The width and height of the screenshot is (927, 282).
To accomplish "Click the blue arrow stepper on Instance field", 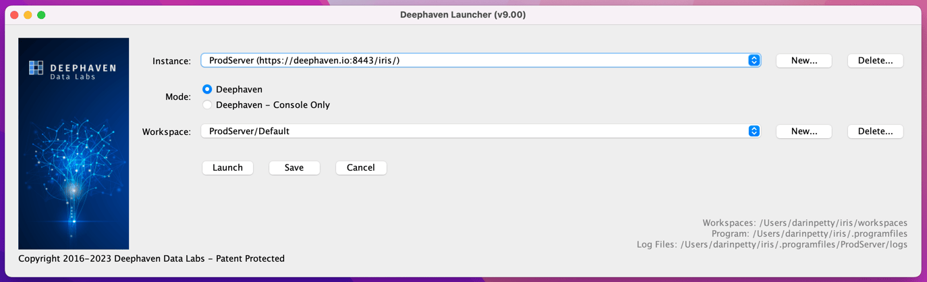I will pos(754,61).
